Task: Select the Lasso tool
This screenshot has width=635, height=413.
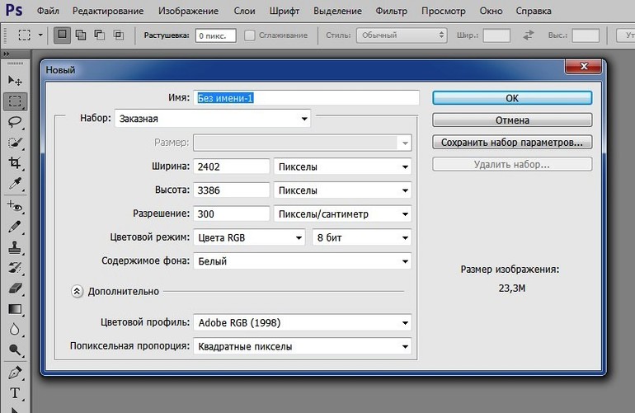Action: coord(14,122)
